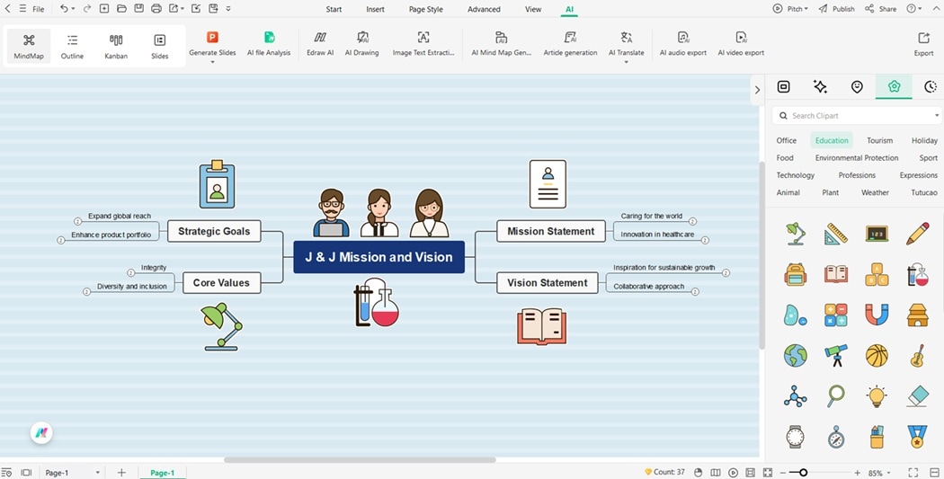
Task: Open the Insert ribbon tab
Action: tap(375, 9)
